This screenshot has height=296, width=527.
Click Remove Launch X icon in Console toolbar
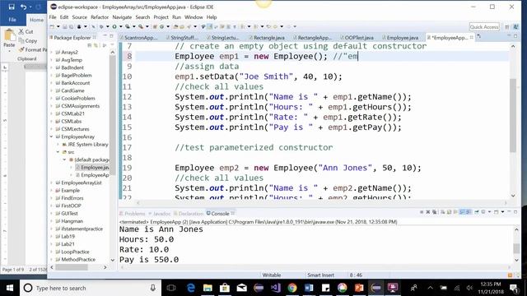point(428,212)
